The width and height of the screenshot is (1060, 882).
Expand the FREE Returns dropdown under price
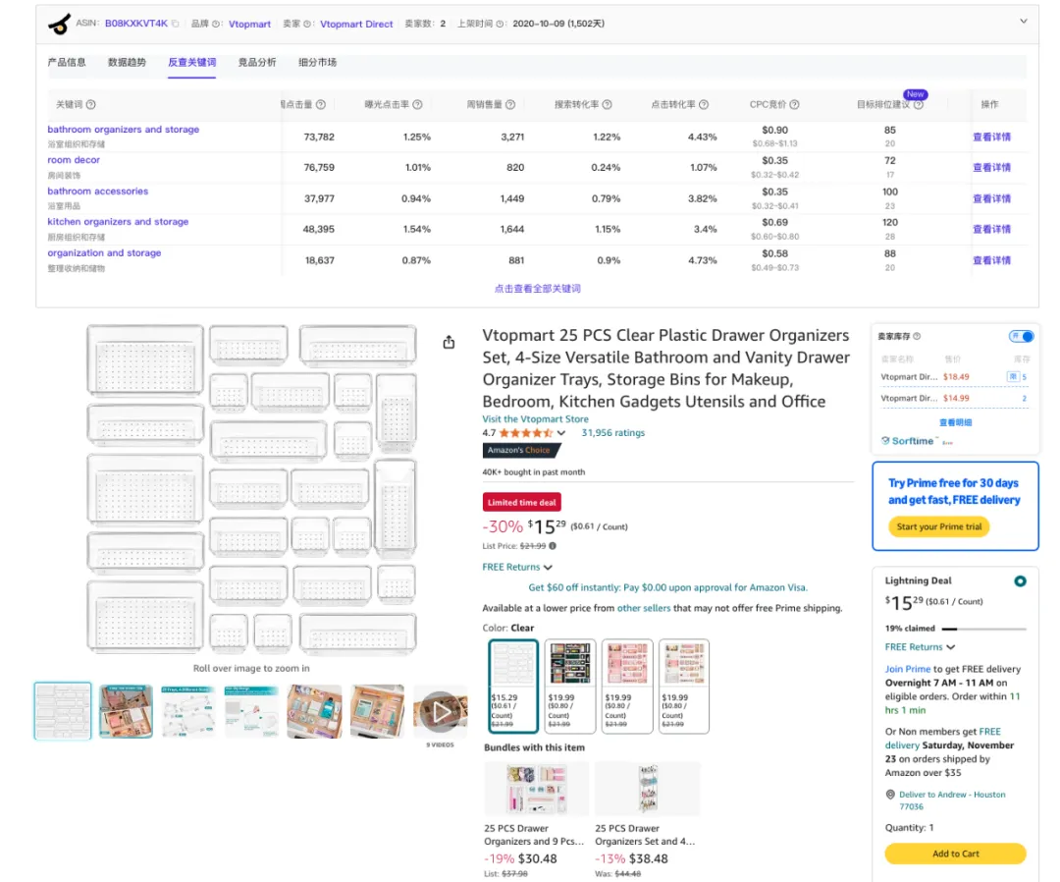[517, 567]
